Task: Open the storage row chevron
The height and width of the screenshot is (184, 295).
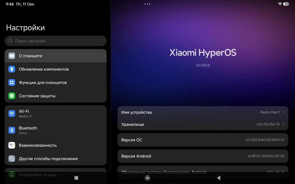Action: tap(283, 124)
